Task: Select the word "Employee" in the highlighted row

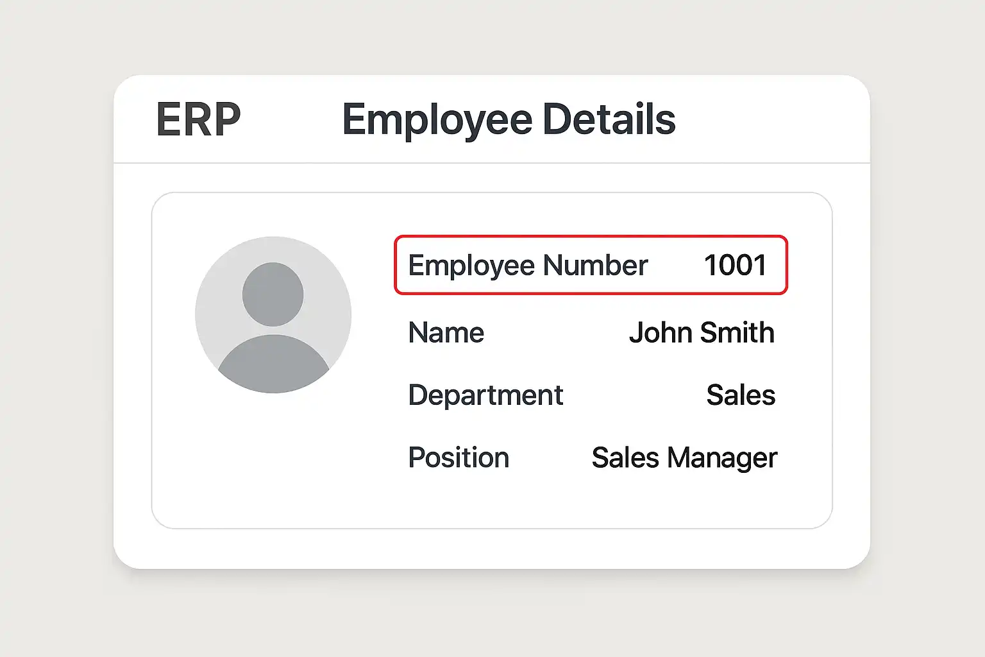Action: click(x=471, y=266)
